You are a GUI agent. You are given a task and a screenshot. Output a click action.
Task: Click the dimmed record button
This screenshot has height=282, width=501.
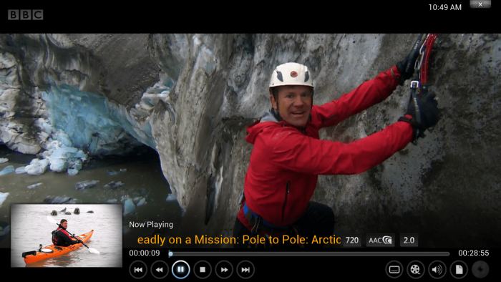click(480, 270)
